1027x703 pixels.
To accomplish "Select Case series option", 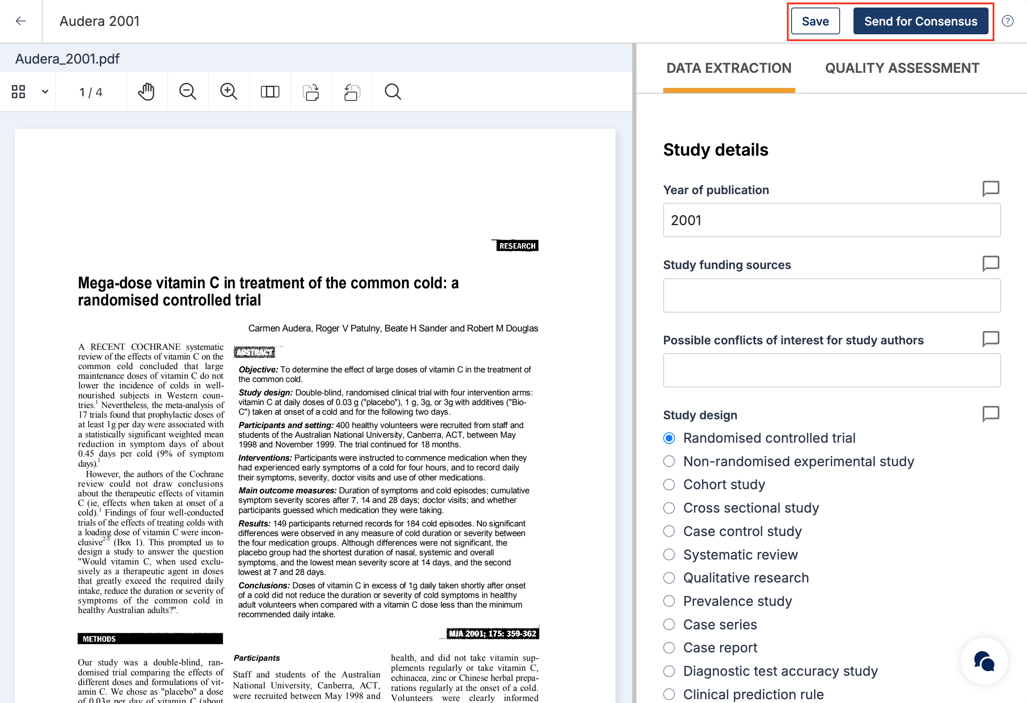I will (x=669, y=625).
